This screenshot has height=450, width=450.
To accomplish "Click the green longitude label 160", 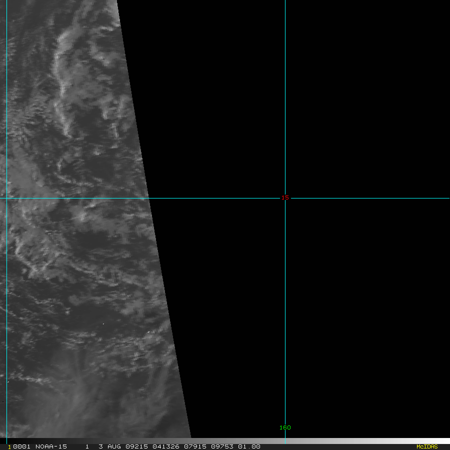I will pos(285,428).
